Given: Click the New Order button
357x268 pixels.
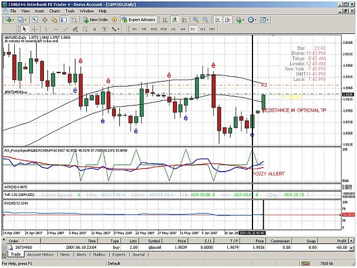Looking at the screenshot, I should point(95,20).
